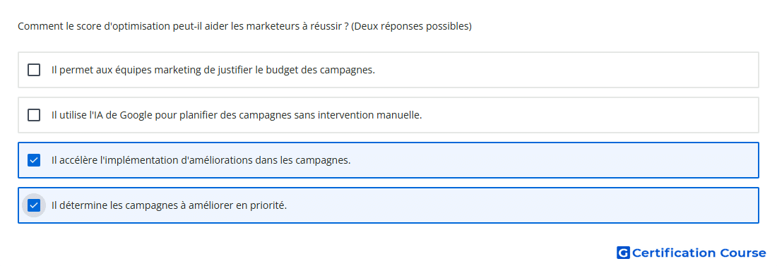This screenshot has height=266, width=777.
Task: Tick the "IA de Google" option checkbox
Action: [x=34, y=115]
